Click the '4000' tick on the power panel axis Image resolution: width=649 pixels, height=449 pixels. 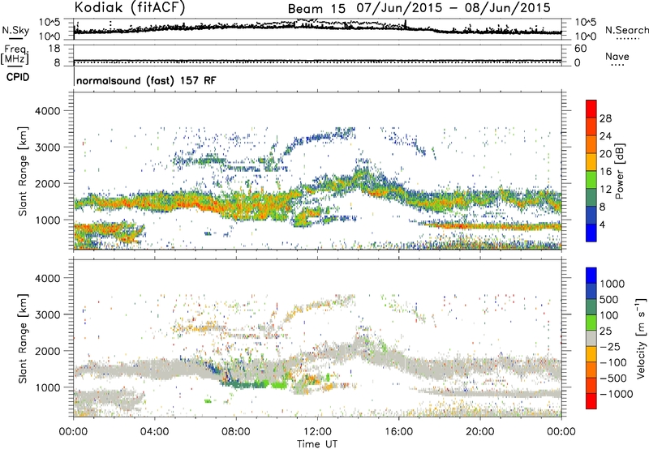point(48,111)
